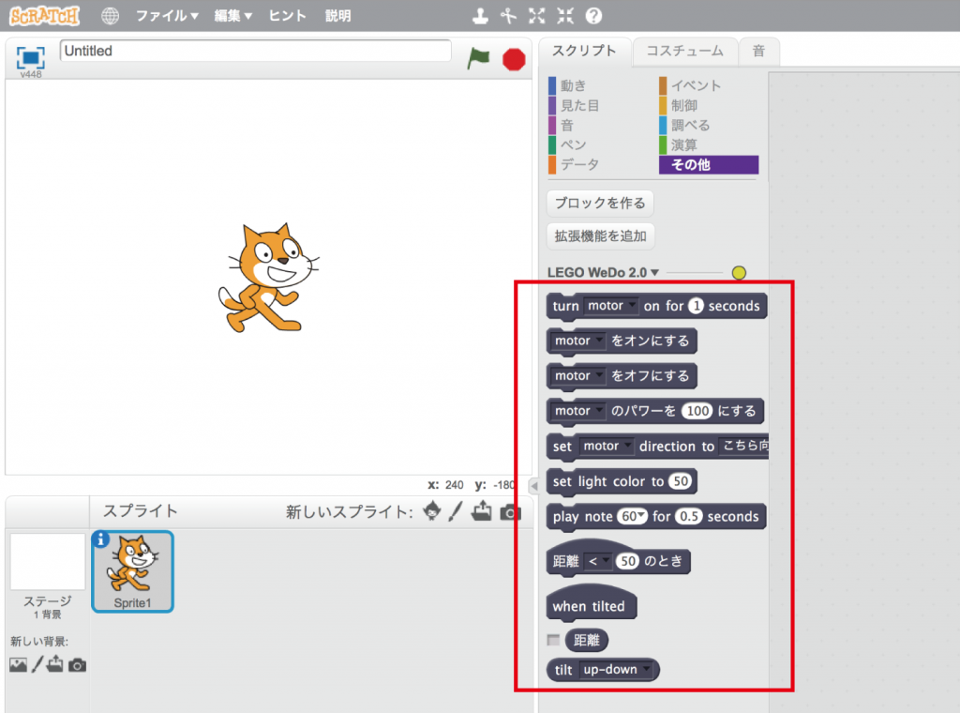The image size is (960, 713).
Task: Add new sprite from camera icon
Action: click(x=510, y=511)
